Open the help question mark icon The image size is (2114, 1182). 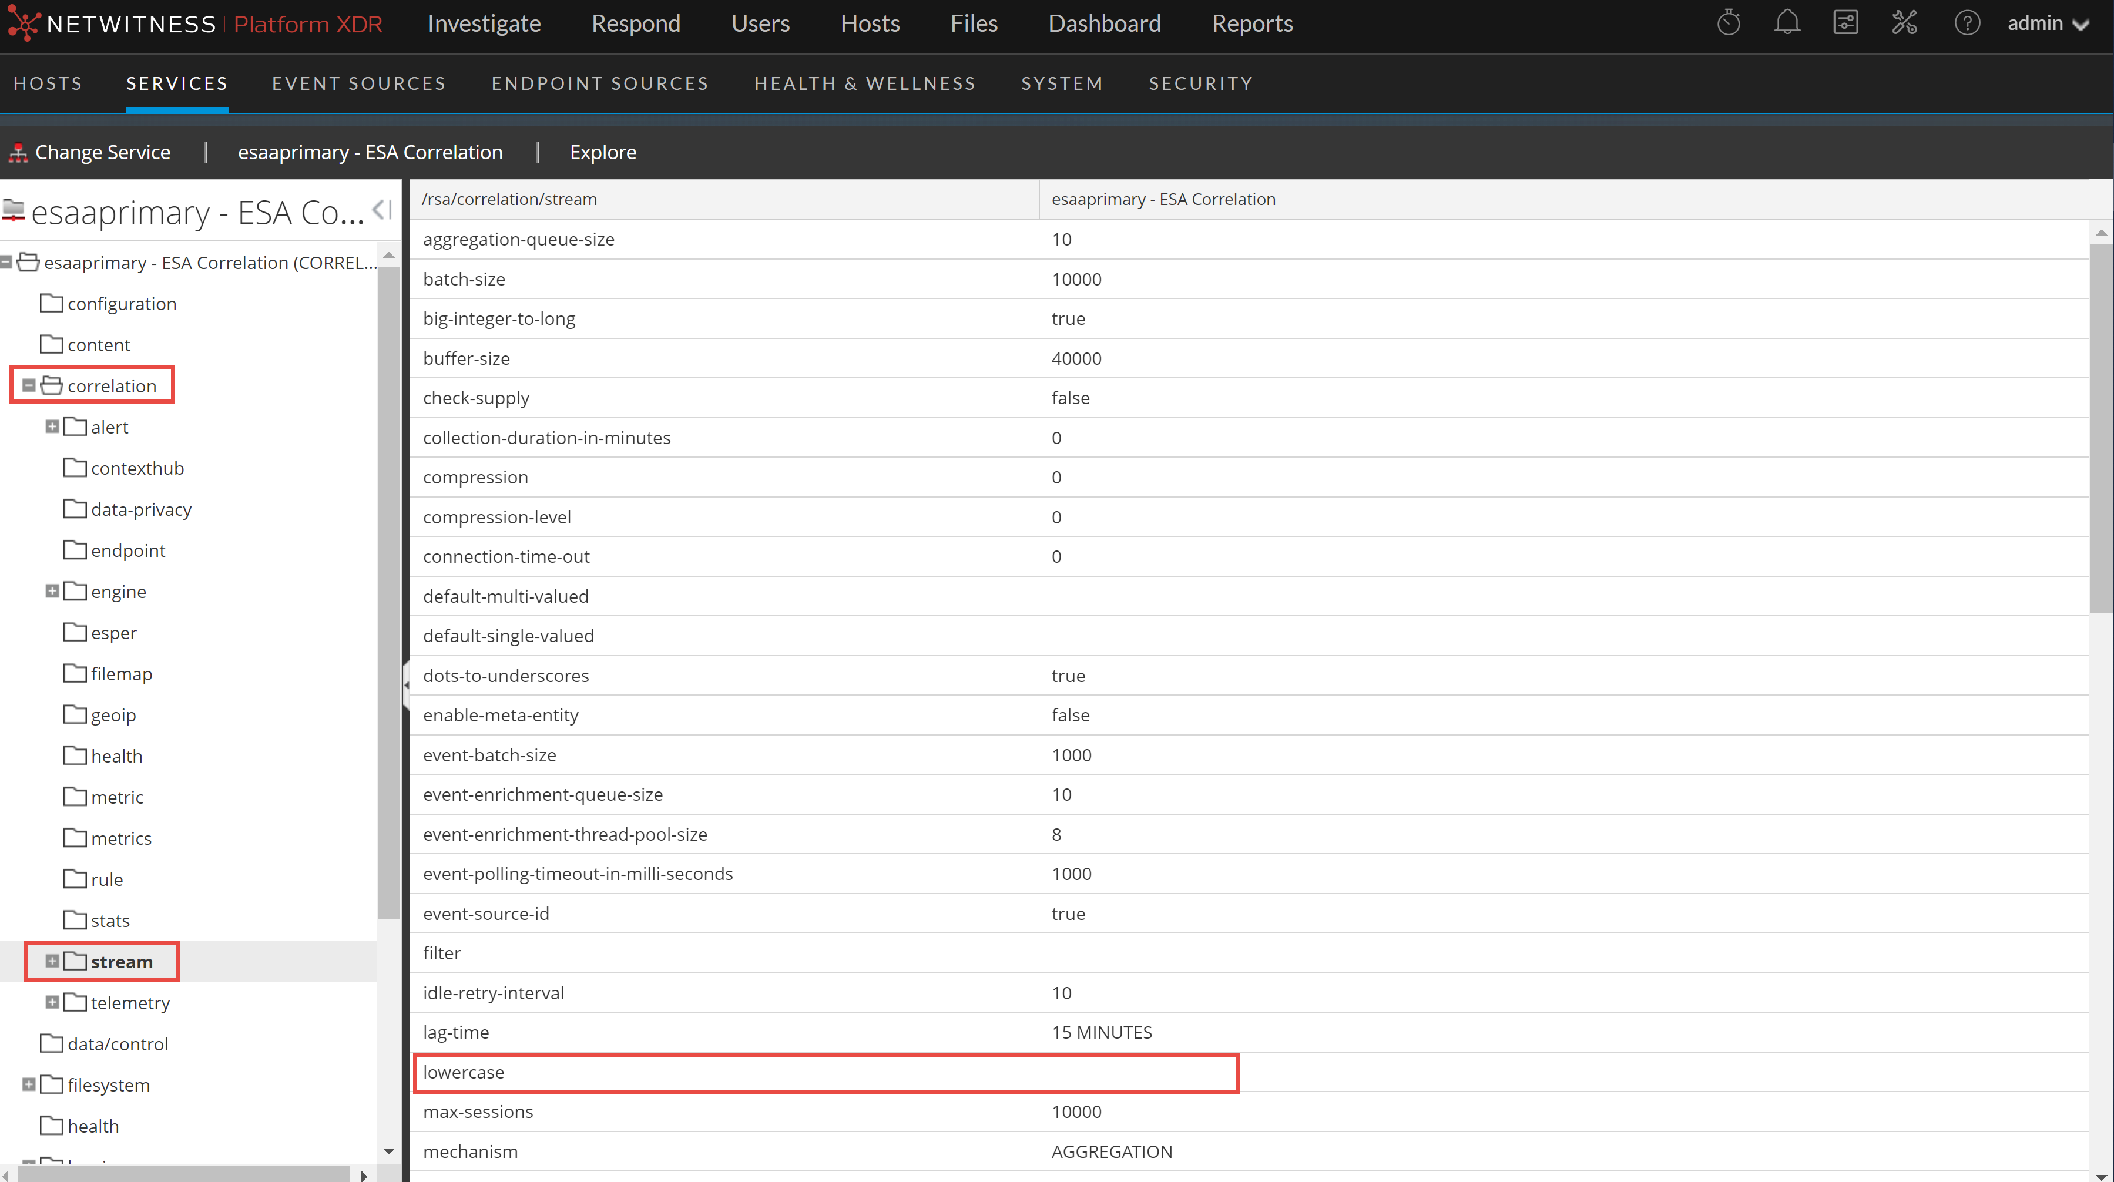coord(1967,23)
